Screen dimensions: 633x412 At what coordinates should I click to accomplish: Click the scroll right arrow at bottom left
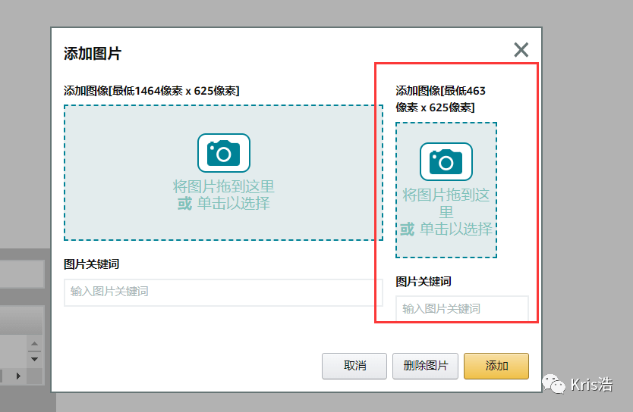coord(17,375)
